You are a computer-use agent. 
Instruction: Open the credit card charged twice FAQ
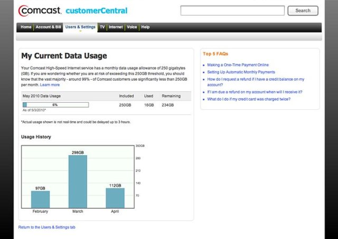coord(248,99)
